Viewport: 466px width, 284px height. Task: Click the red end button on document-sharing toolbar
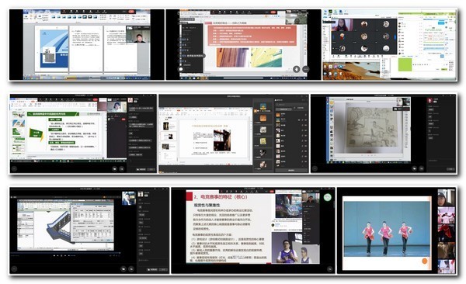click(132, 12)
